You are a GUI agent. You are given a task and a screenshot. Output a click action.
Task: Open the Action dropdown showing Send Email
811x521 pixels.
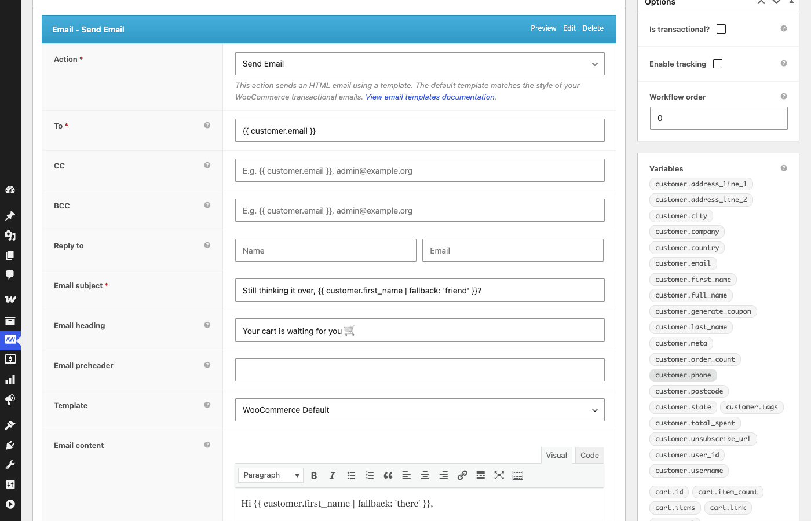(x=420, y=64)
